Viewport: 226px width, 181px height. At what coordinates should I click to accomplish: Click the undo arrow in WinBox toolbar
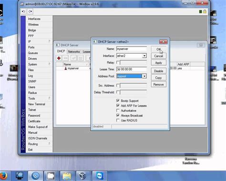(23, 11)
